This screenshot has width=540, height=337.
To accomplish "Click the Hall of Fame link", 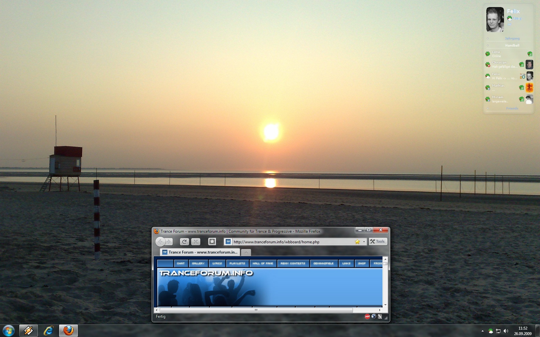I will [263, 264].
